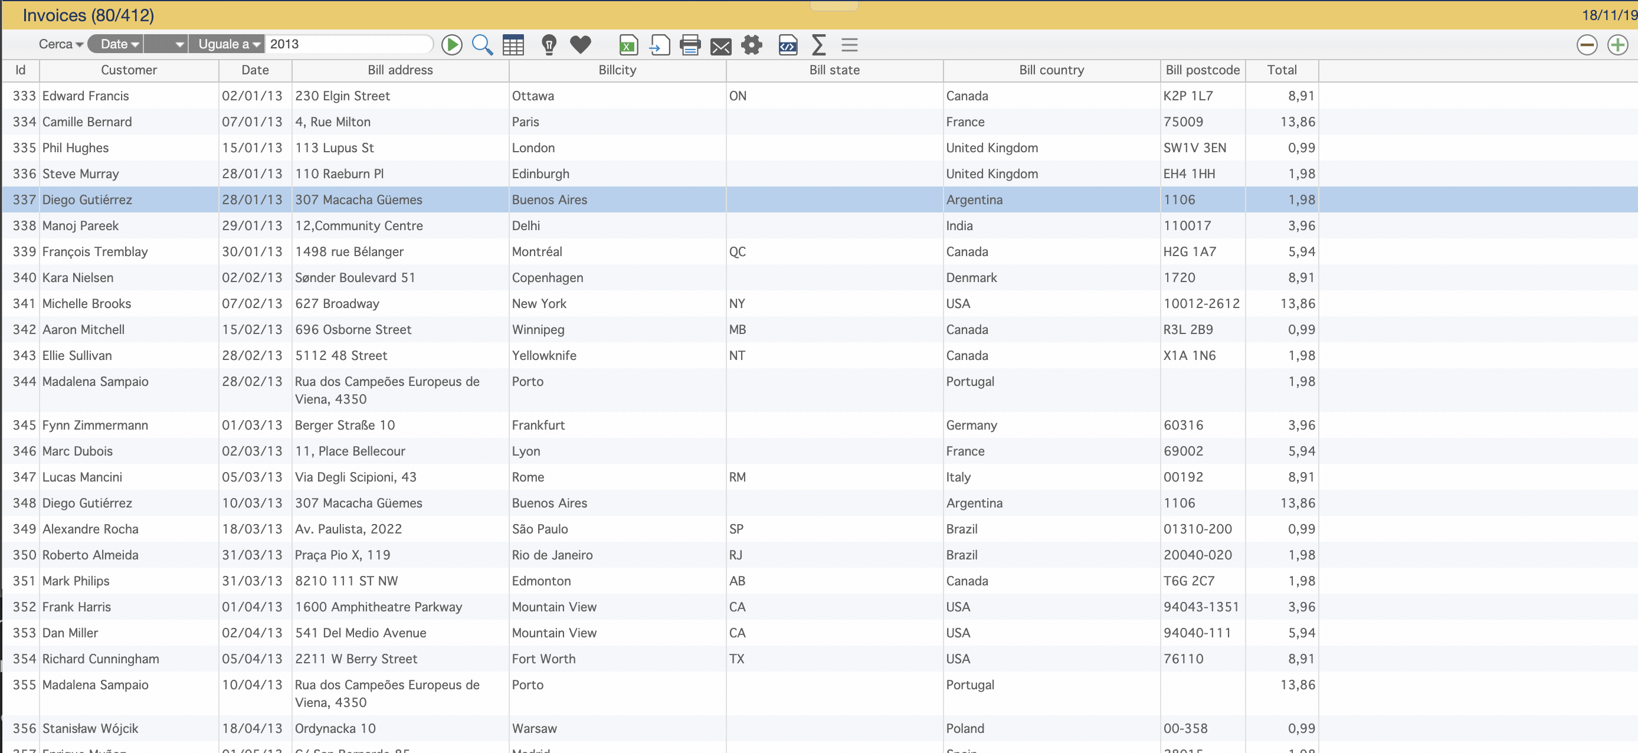Select customer Dan Miller
Image resolution: width=1638 pixels, height=753 pixels.
click(x=70, y=633)
